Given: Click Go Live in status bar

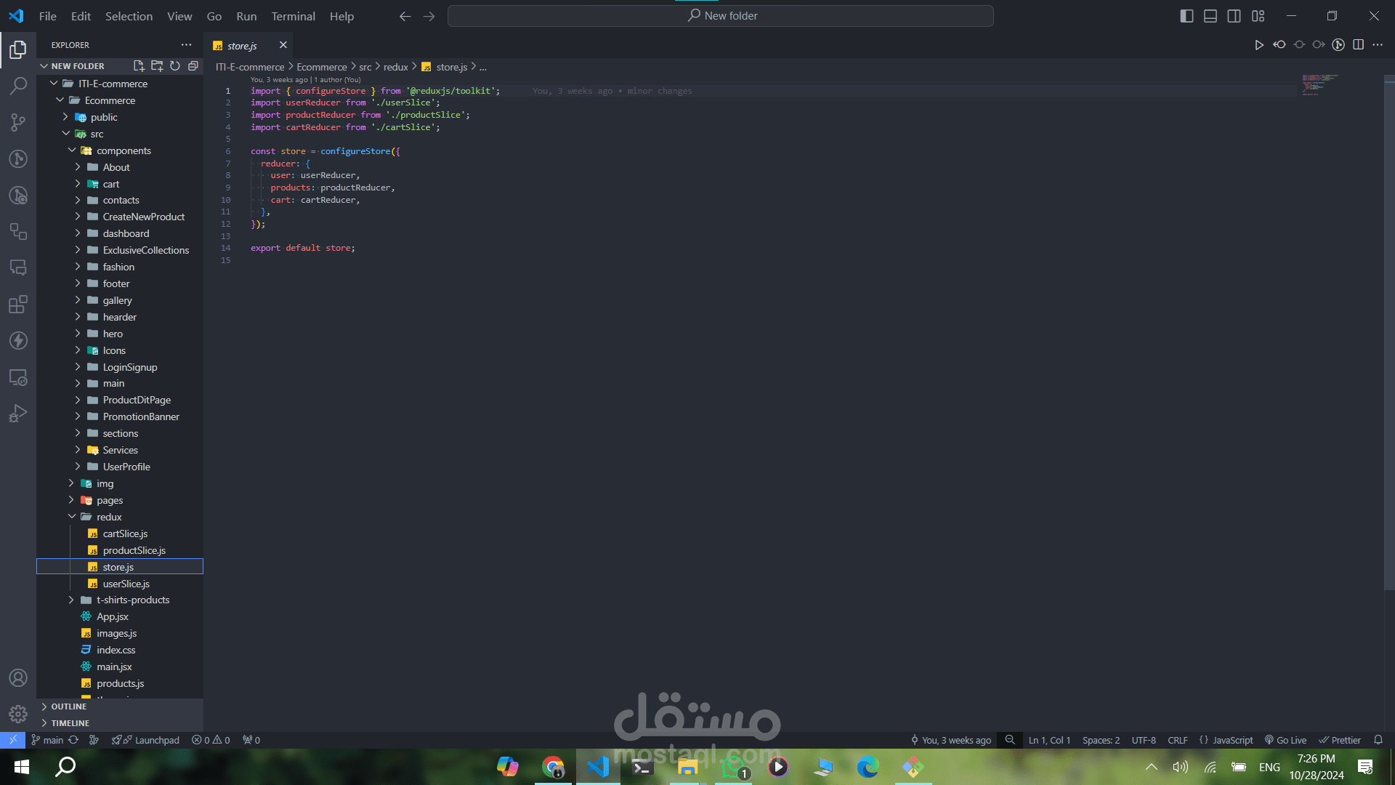Looking at the screenshot, I should pyautogui.click(x=1285, y=740).
